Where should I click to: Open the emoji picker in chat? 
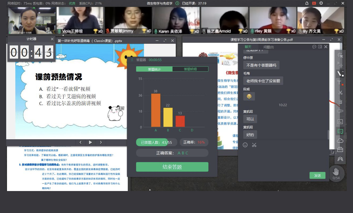click(x=245, y=145)
